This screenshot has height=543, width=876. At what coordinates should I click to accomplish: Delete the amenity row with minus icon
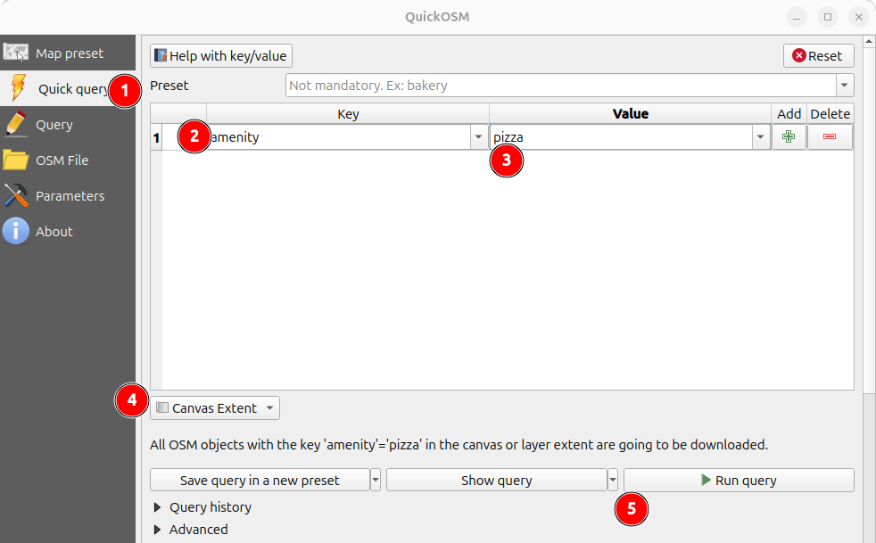[x=830, y=136]
